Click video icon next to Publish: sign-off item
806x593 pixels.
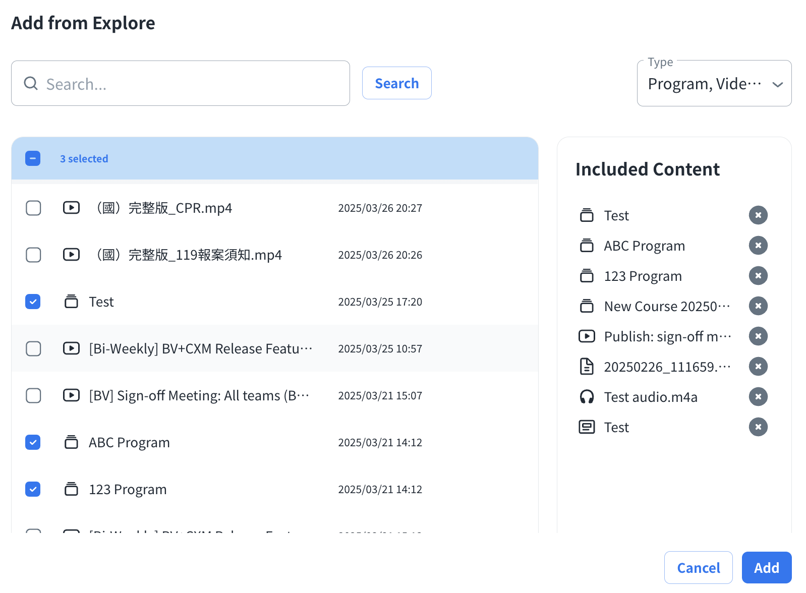tap(587, 336)
